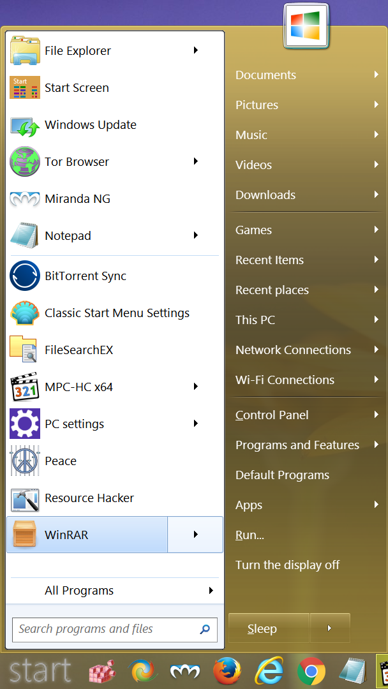Expand the WinRAR submenu arrow
This screenshot has width=388, height=689.
pos(195,535)
